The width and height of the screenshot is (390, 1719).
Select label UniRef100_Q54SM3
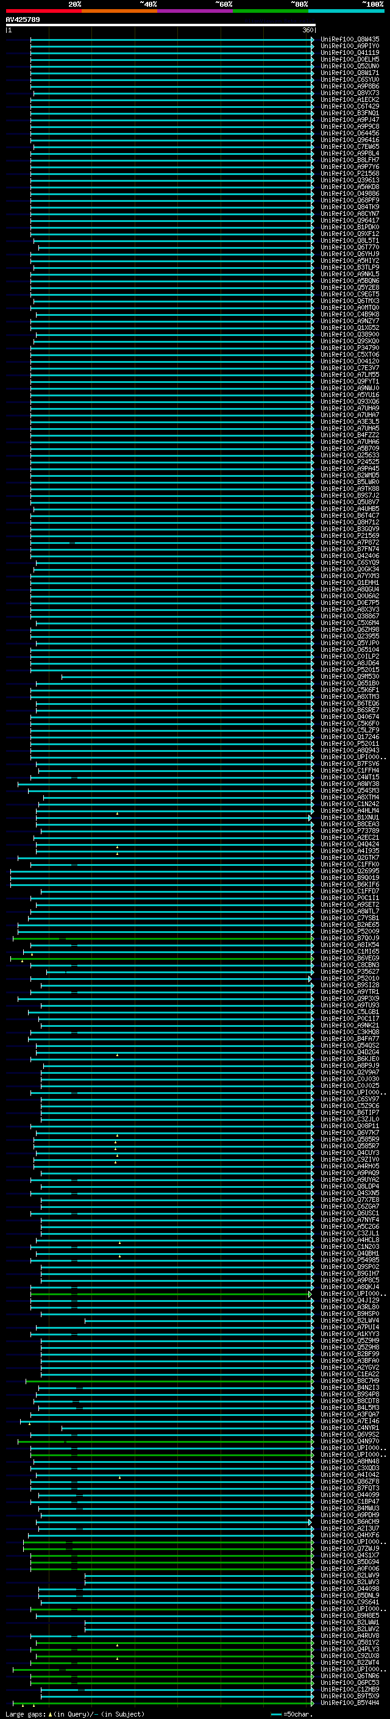click(349, 791)
